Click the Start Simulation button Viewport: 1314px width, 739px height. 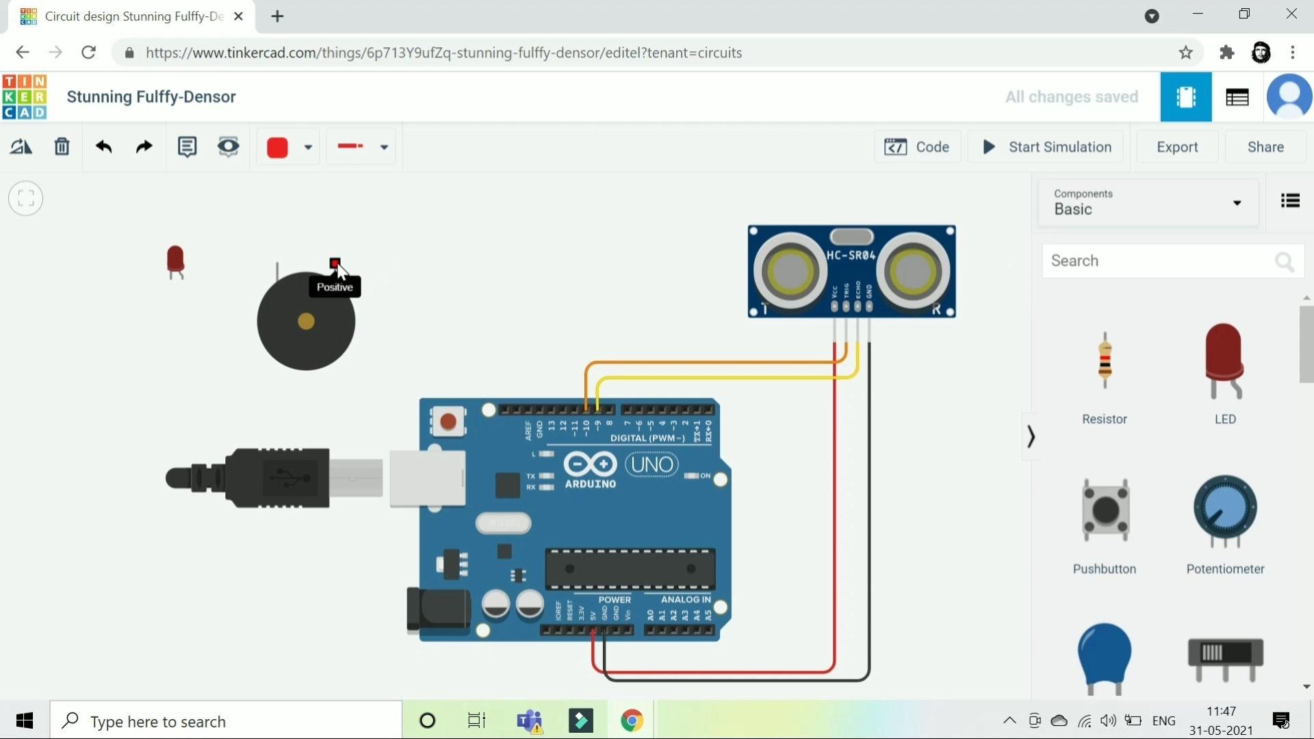pos(1046,146)
